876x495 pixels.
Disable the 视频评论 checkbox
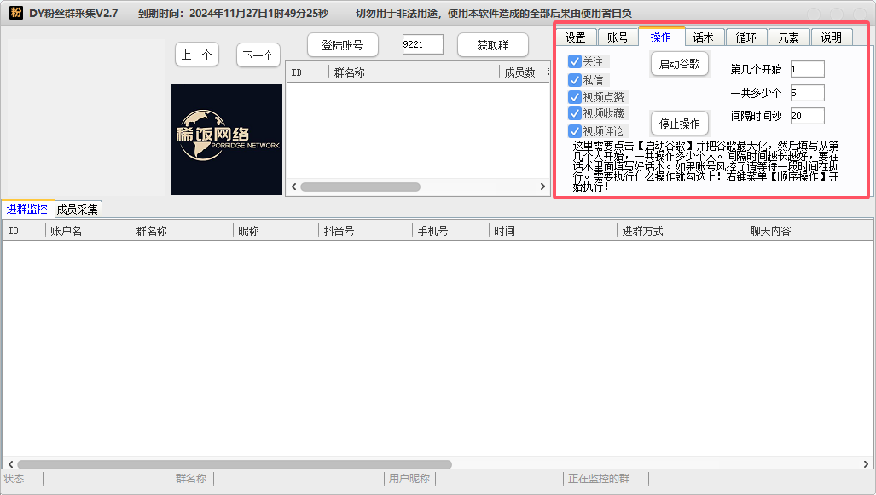click(575, 131)
